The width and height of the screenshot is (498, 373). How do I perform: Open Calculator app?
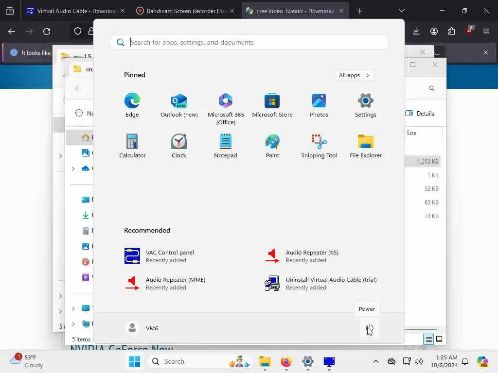pyautogui.click(x=132, y=146)
